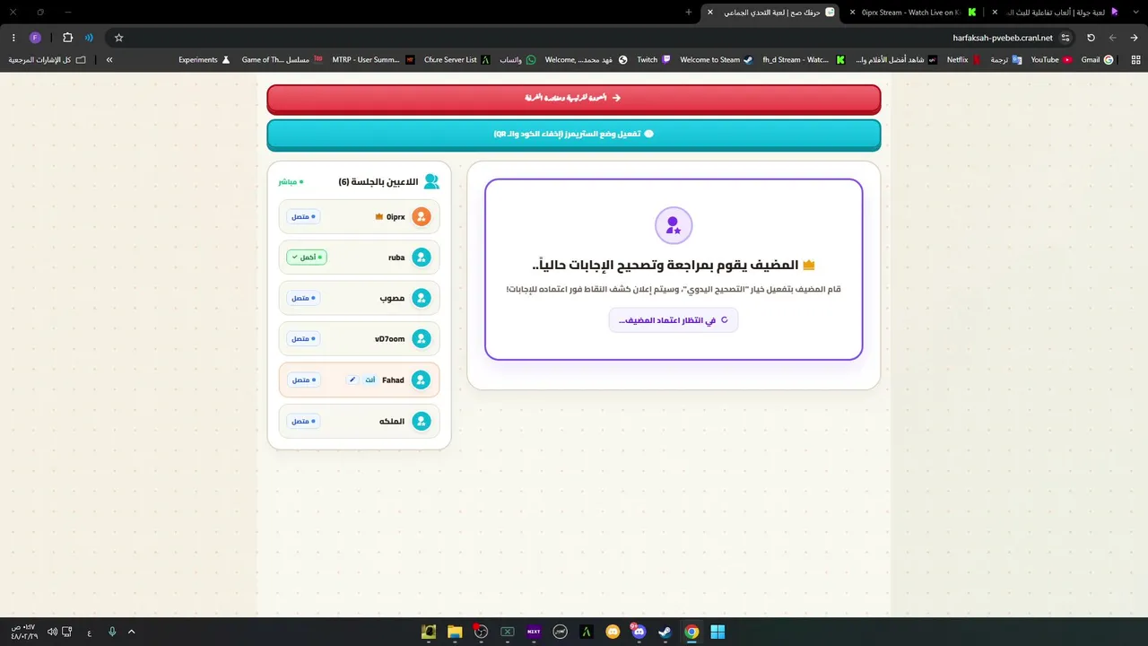Open the Twitch bookmark
This screenshot has height=646, width=1148.
tap(653, 60)
